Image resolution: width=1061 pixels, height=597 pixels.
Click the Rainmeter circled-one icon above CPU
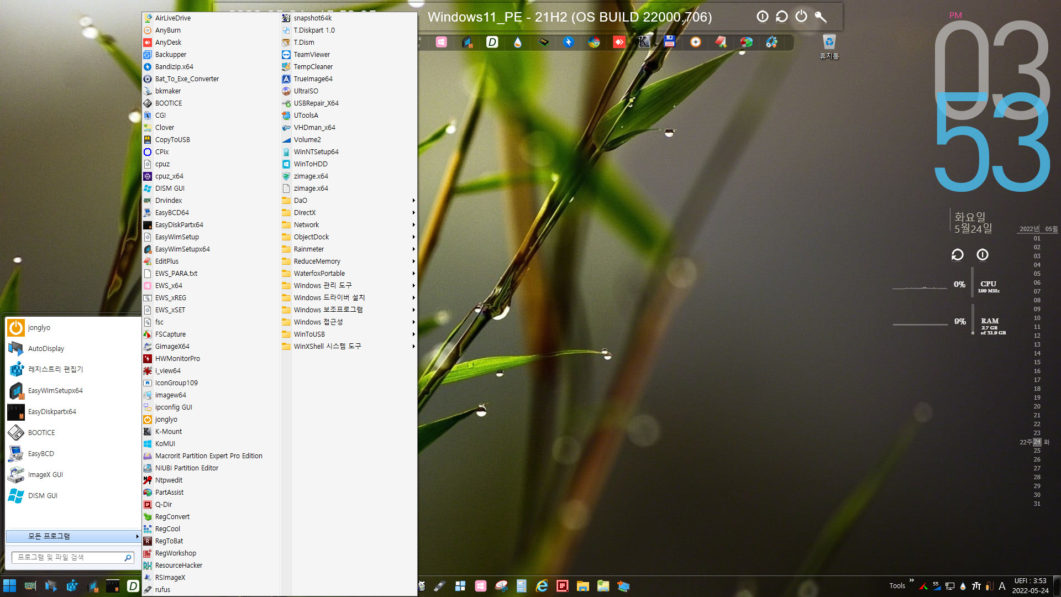(982, 254)
